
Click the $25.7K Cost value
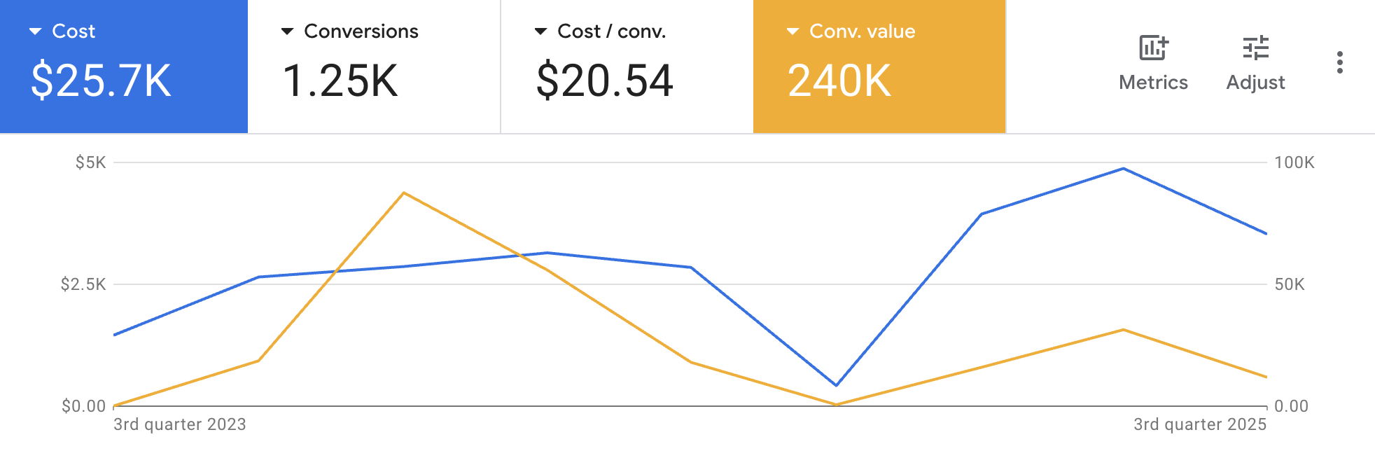click(x=102, y=81)
